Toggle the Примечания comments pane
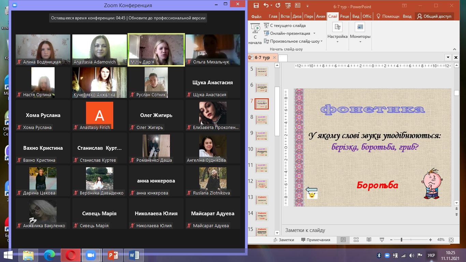466x262 pixels. [x=316, y=240]
